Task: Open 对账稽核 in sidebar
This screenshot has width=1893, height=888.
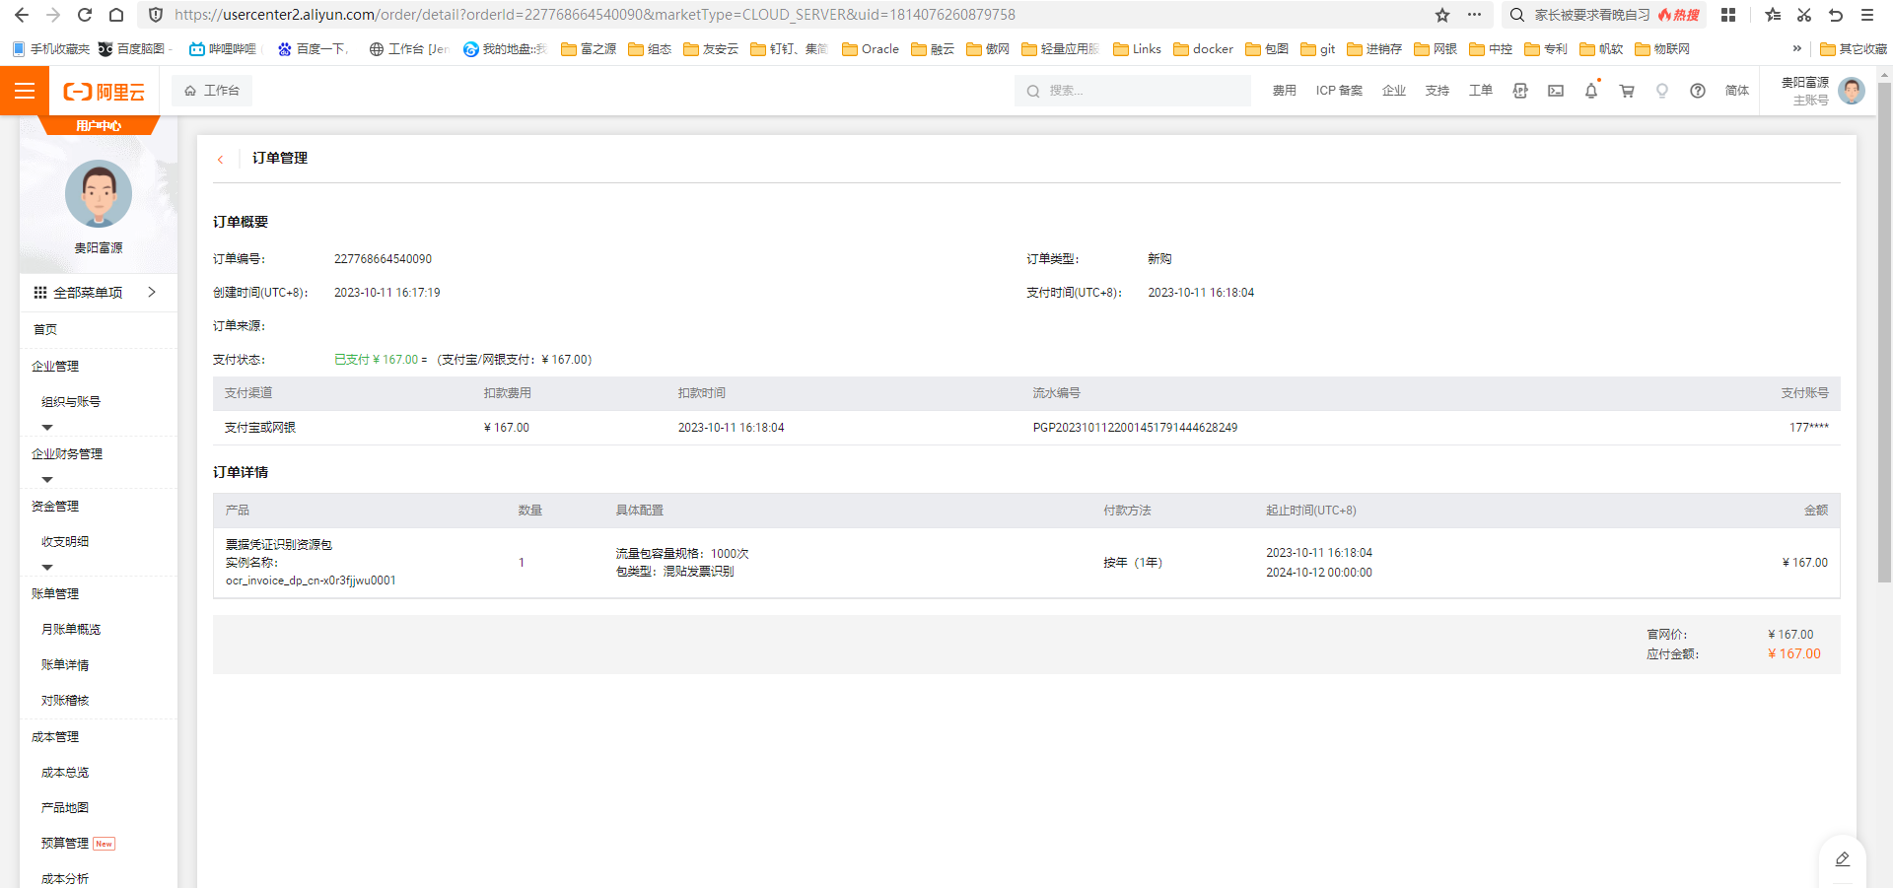Action: (65, 701)
